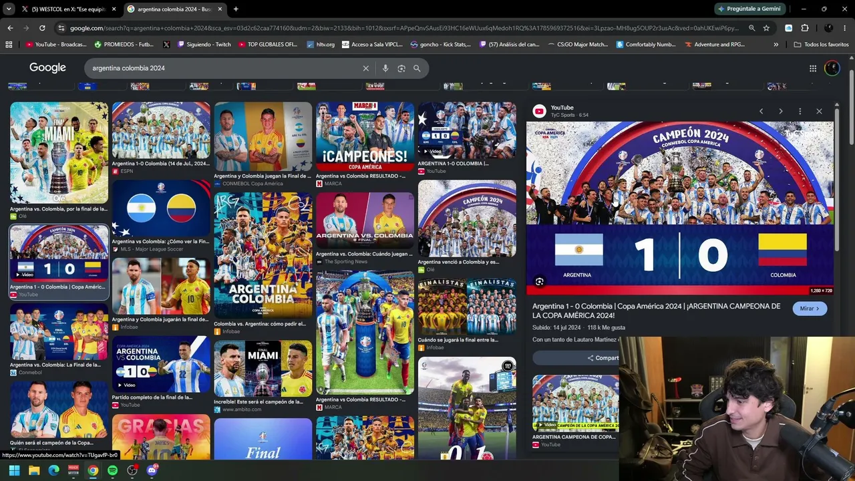Open the YouTube - Broadcas... bookmark
The width and height of the screenshot is (855, 481).
click(56, 45)
